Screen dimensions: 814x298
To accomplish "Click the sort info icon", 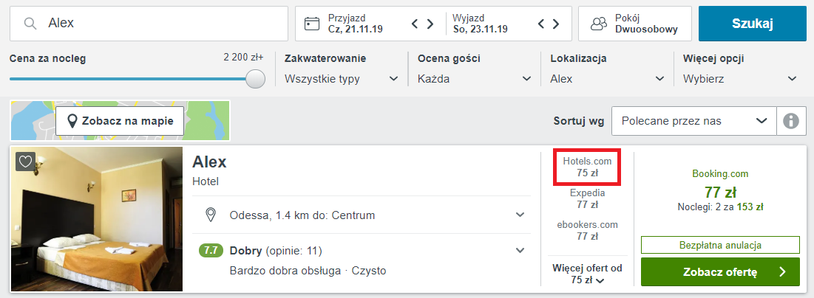I will (x=791, y=120).
